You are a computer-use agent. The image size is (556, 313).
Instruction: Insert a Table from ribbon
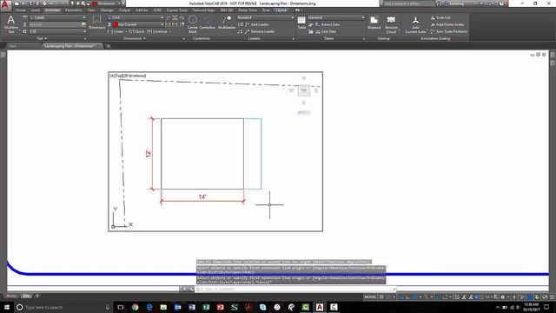301,23
